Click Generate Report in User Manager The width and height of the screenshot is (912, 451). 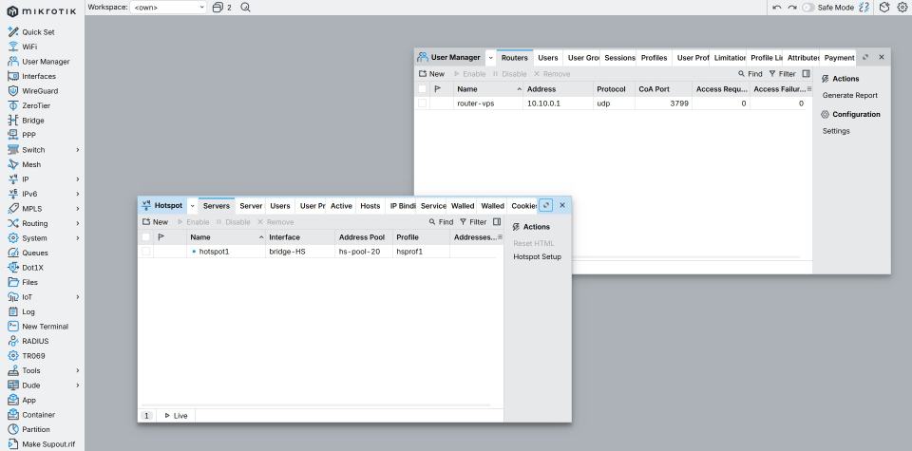849,95
